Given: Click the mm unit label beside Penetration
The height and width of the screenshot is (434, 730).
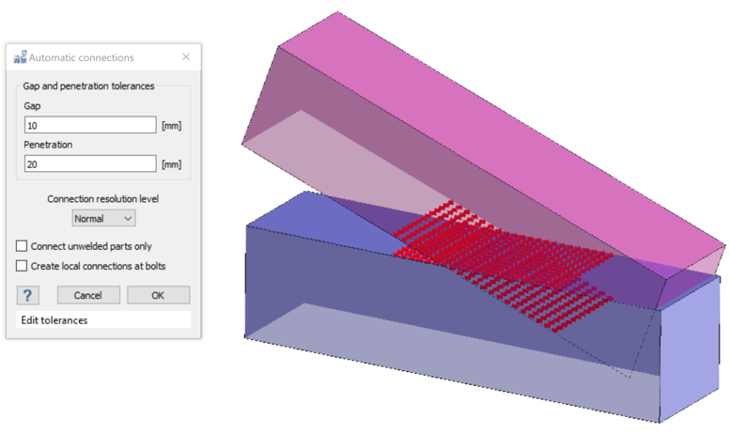Looking at the screenshot, I should tap(171, 163).
